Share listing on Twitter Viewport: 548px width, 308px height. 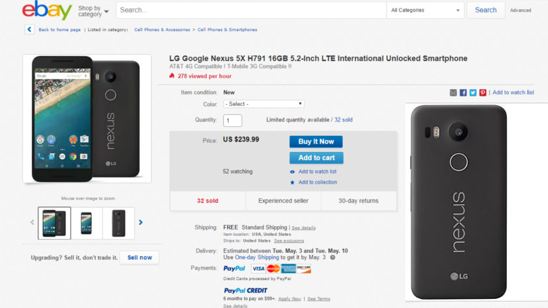(473, 93)
